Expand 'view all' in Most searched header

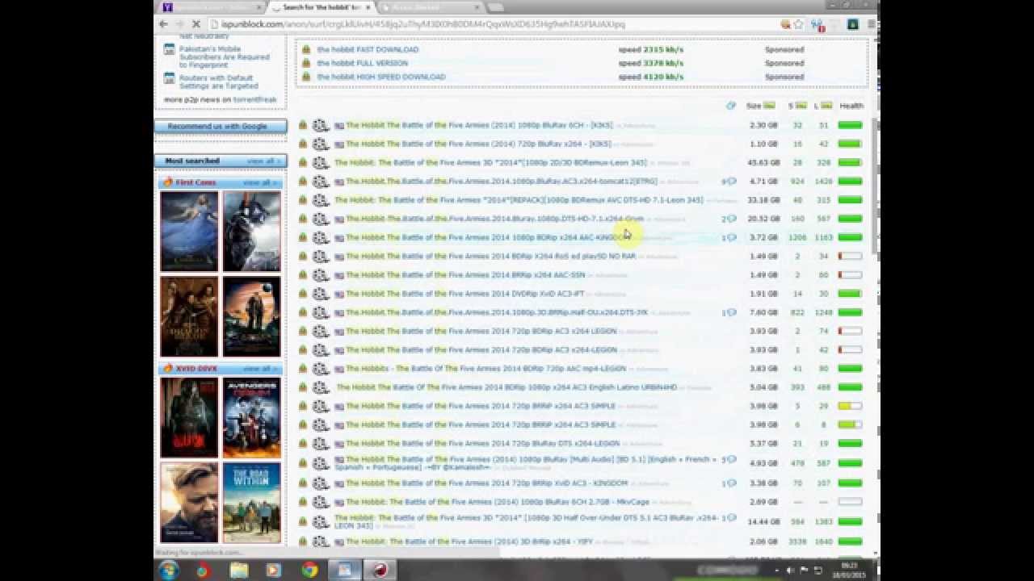point(263,161)
